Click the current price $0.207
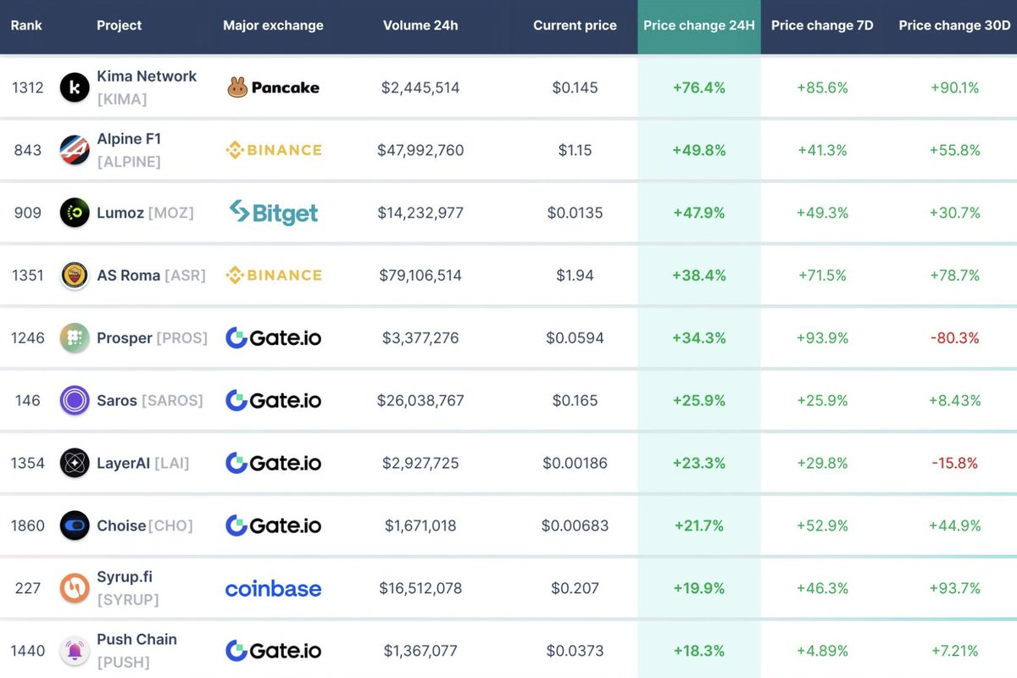The width and height of the screenshot is (1017, 678). [x=575, y=588]
